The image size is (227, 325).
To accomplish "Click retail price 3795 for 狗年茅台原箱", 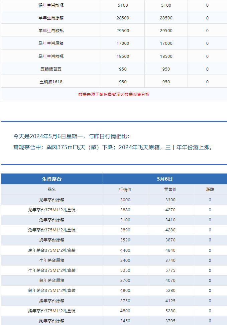I will pyautogui.click(x=171, y=321).
